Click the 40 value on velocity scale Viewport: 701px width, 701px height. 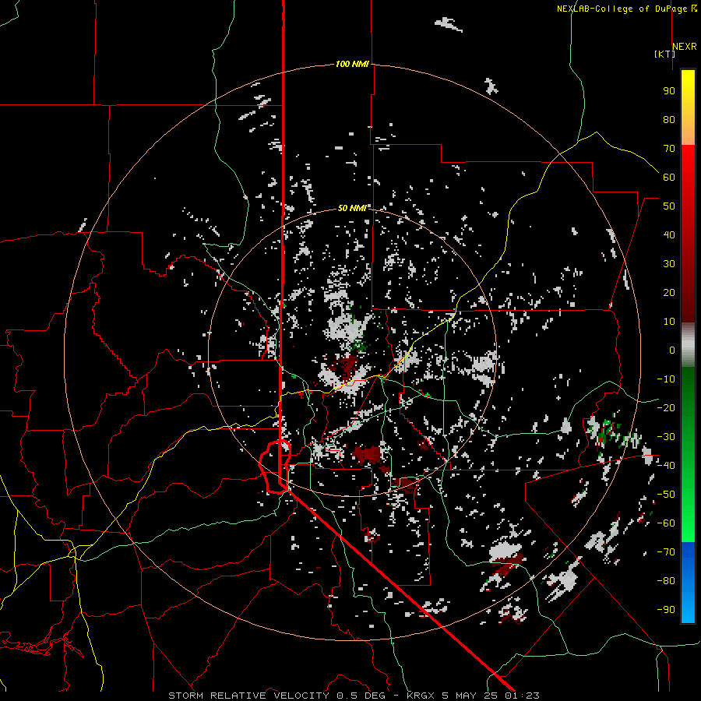pyautogui.click(x=669, y=235)
